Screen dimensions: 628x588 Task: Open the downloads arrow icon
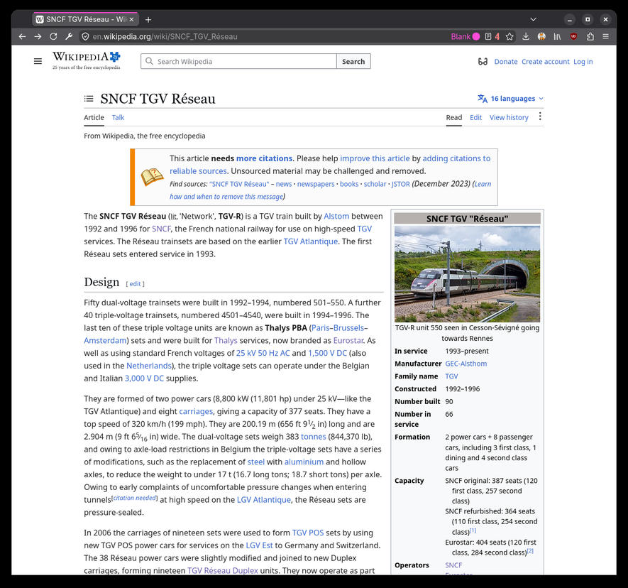point(526,36)
